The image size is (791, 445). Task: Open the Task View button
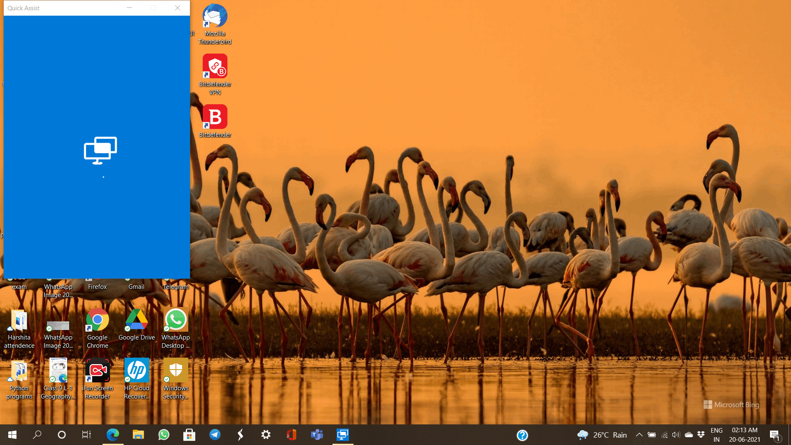pyautogui.click(x=86, y=435)
